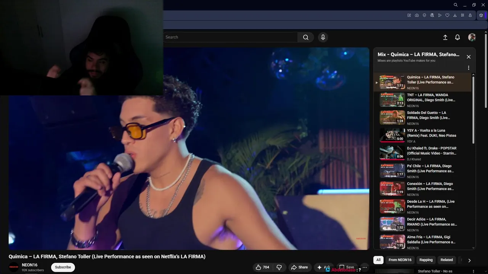Click the Mix playlist scrollbar
Screen dimensions: 488x274
474,110
